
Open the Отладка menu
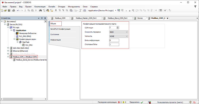[62, 7]
